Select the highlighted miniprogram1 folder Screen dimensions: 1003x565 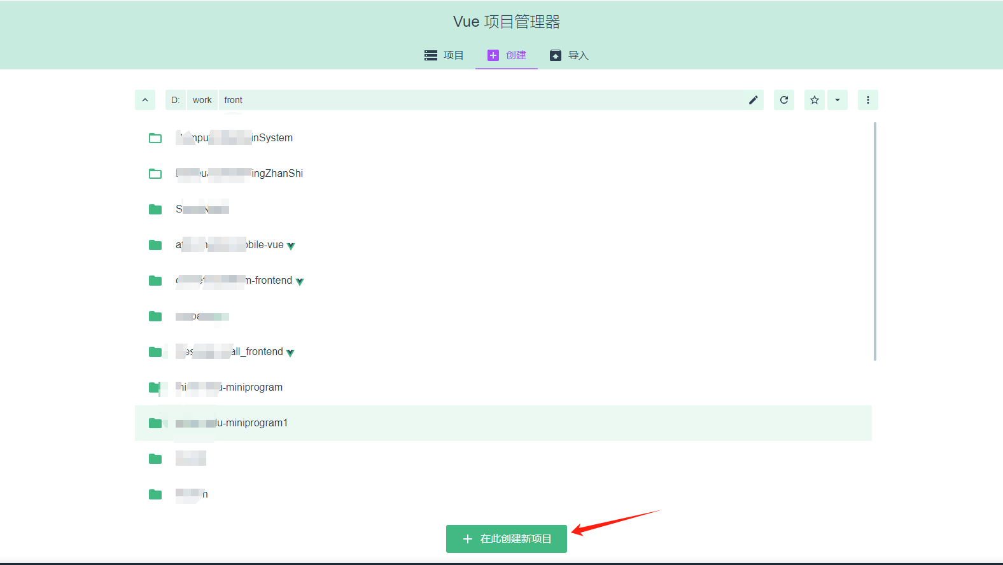tap(232, 423)
